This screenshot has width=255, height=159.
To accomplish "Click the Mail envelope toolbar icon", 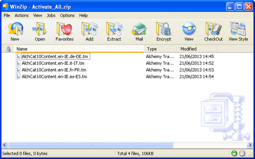I will 139,29.
